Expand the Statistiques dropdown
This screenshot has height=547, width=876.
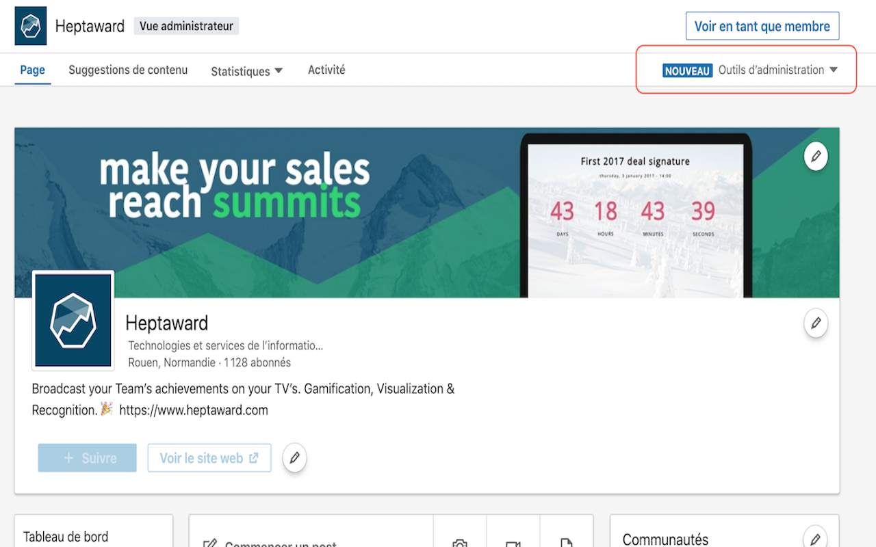pyautogui.click(x=246, y=70)
